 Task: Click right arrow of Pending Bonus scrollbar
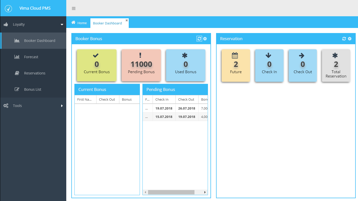click(x=205, y=192)
